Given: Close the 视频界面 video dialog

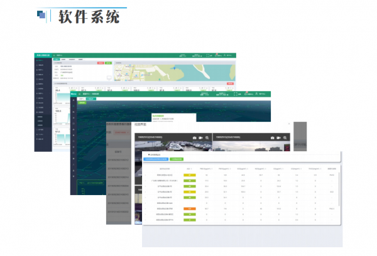Looking at the screenshot, I should click(289, 124).
